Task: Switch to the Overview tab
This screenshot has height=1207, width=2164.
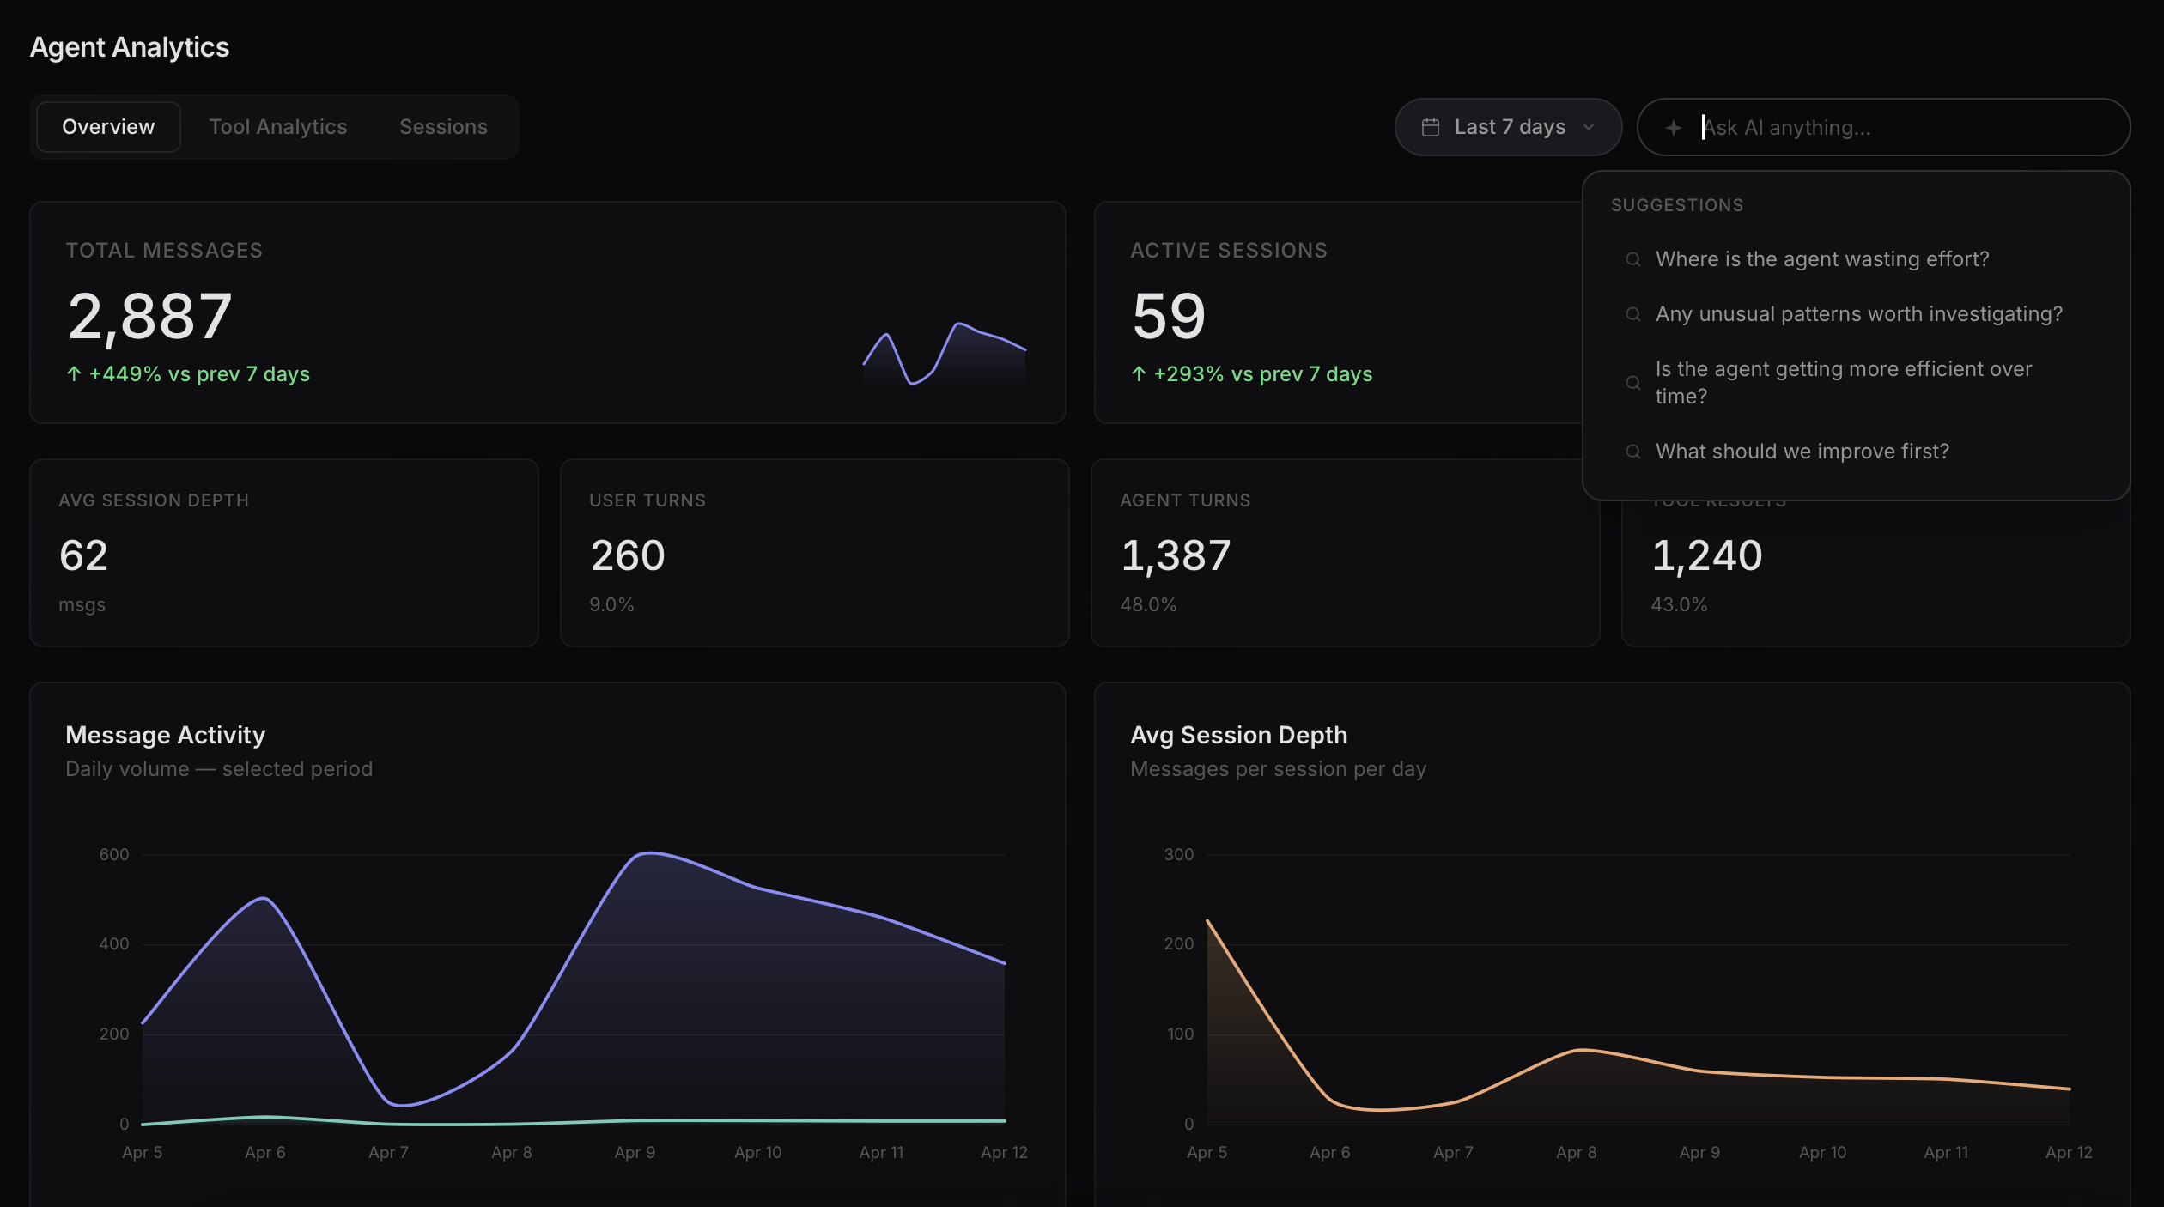Action: [108, 127]
